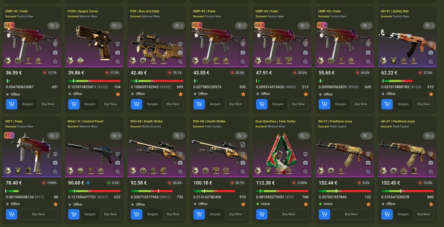Image resolution: width=444 pixels, height=227 pixels.
Task: Click camera icon on MP7 Fade card
Action: coord(55,163)
